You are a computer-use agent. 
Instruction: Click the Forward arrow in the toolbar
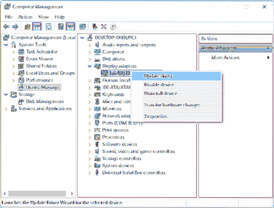tap(15, 26)
